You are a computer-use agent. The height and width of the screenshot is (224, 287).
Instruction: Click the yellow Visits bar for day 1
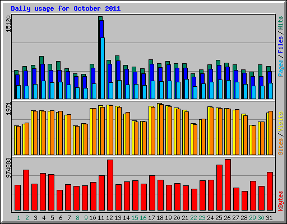click(x=15, y=140)
